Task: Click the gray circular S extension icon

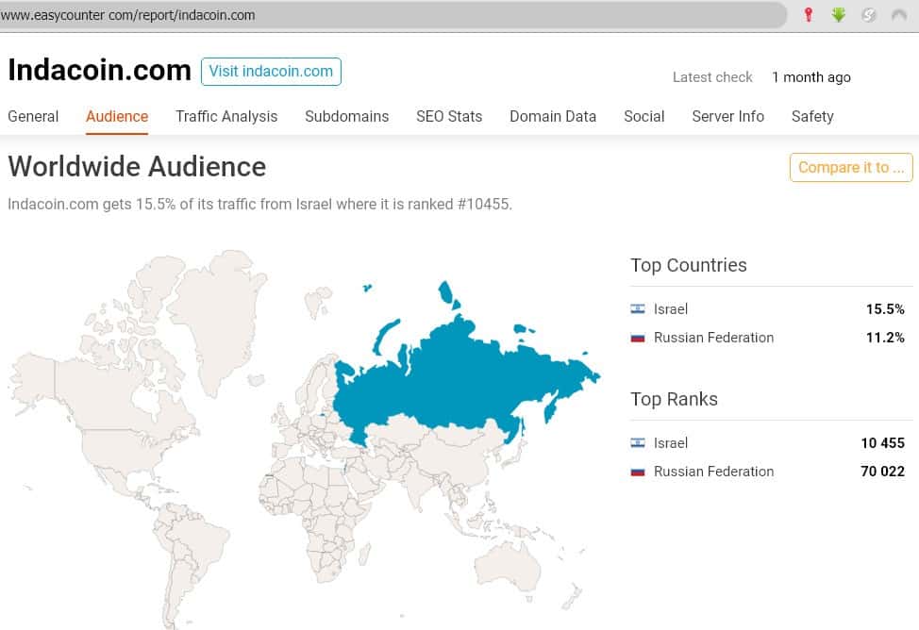Action: point(869,15)
